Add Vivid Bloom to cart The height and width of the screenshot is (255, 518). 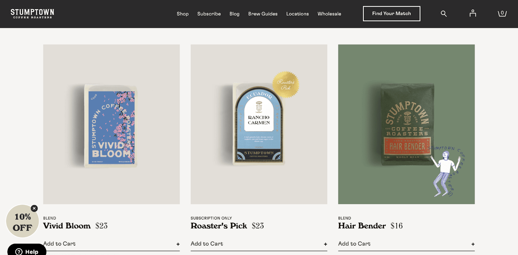click(x=111, y=244)
